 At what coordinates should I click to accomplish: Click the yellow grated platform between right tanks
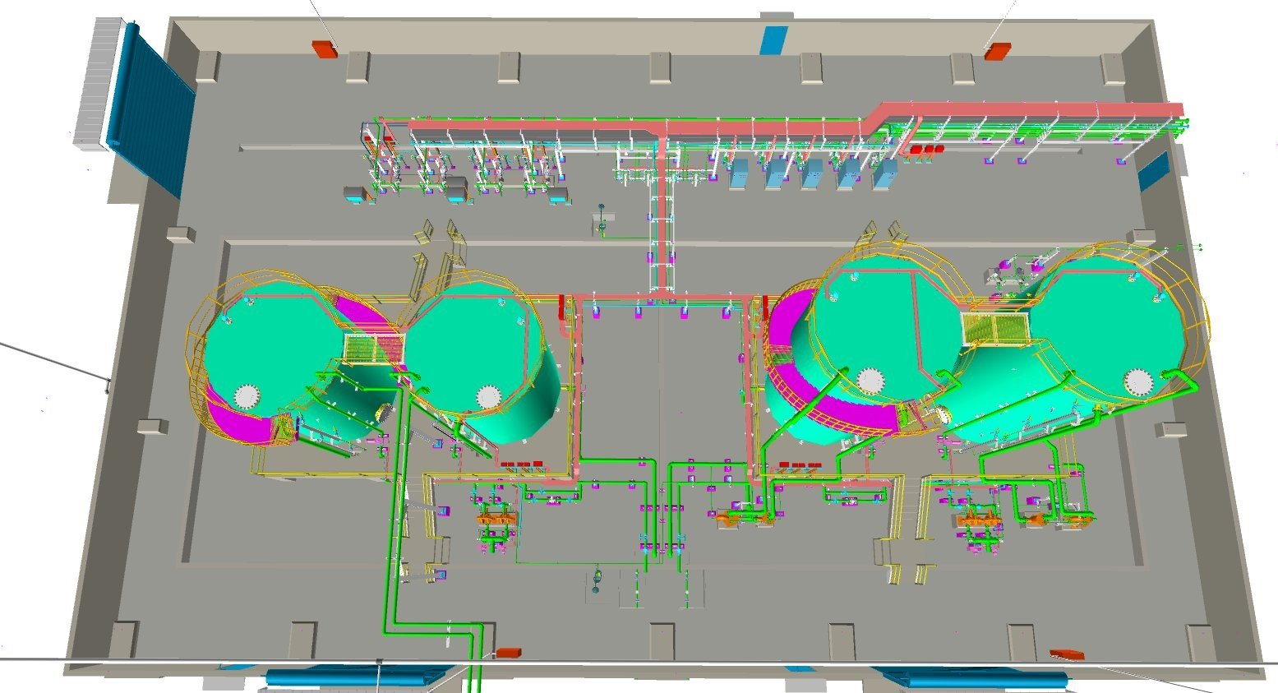(994, 327)
